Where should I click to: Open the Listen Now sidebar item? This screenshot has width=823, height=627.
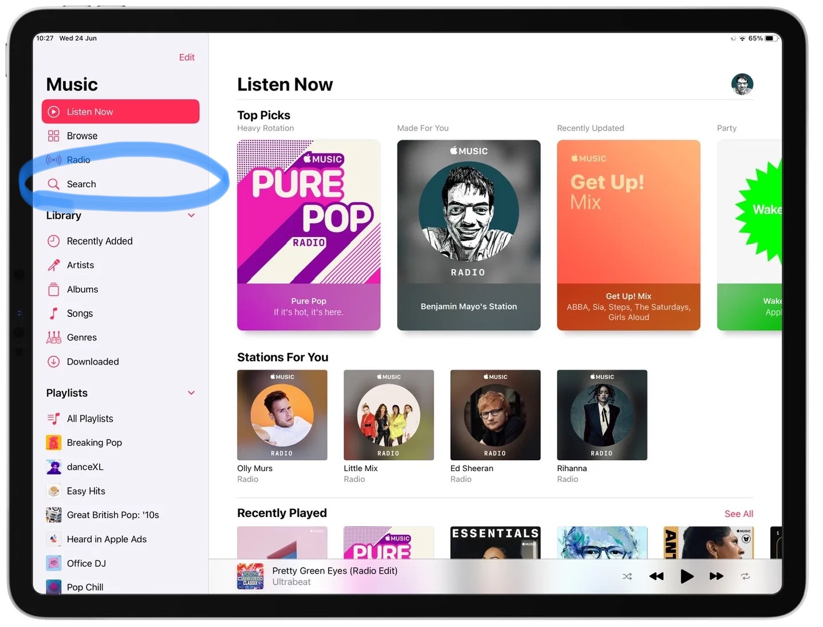pyautogui.click(x=120, y=112)
